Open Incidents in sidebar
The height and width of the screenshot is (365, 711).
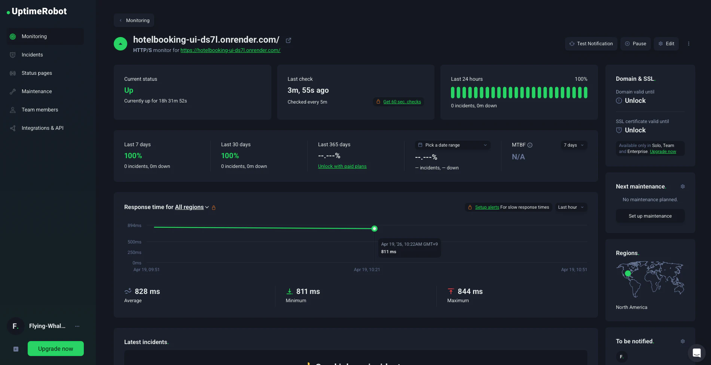point(45,55)
